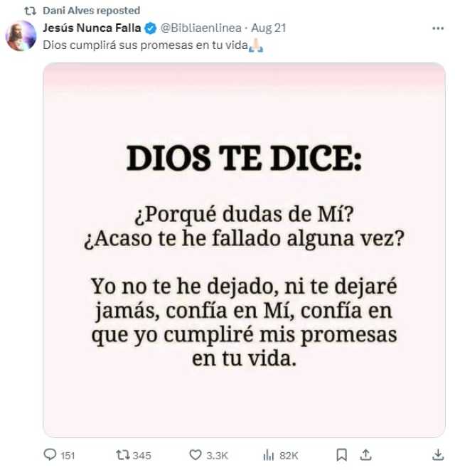Viewport: 455px width, 470px height.
Task: Open the Aug 21 post timestamp
Action: coord(269,28)
